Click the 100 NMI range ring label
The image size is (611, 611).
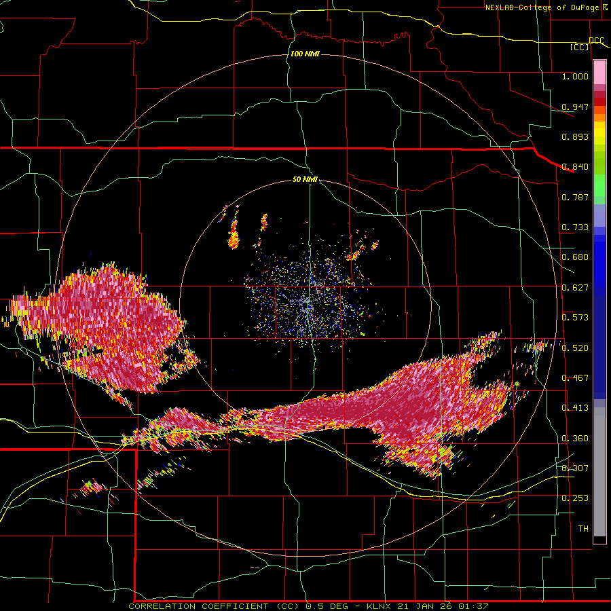(x=305, y=54)
